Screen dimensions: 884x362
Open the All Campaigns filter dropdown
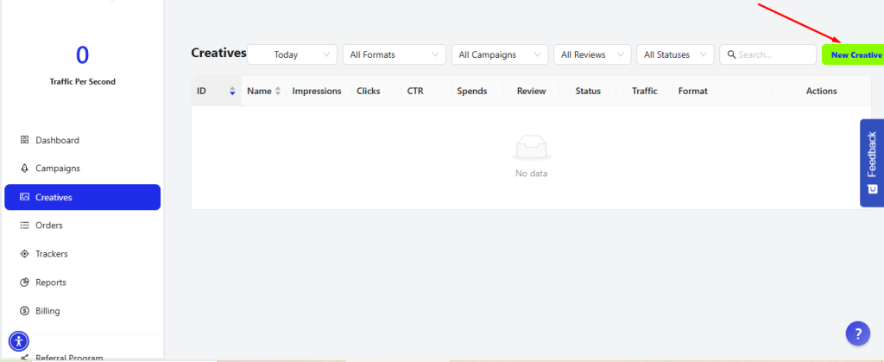(x=499, y=54)
